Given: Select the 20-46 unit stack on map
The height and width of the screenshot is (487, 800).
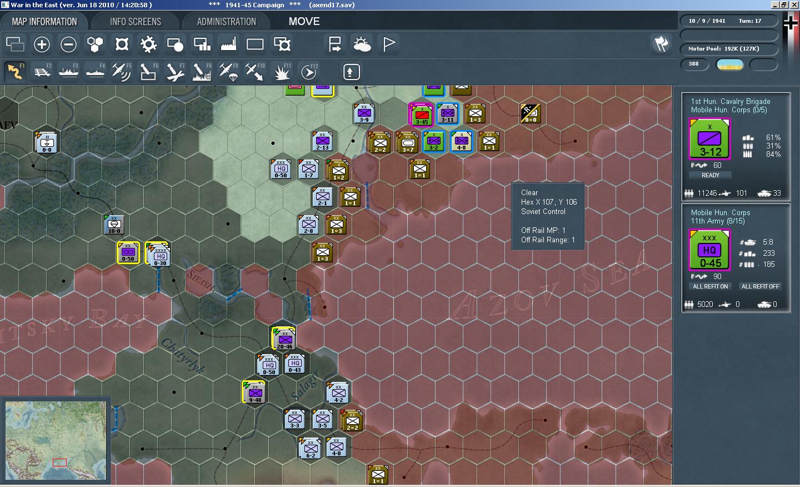Looking at the screenshot, I should tap(284, 338).
